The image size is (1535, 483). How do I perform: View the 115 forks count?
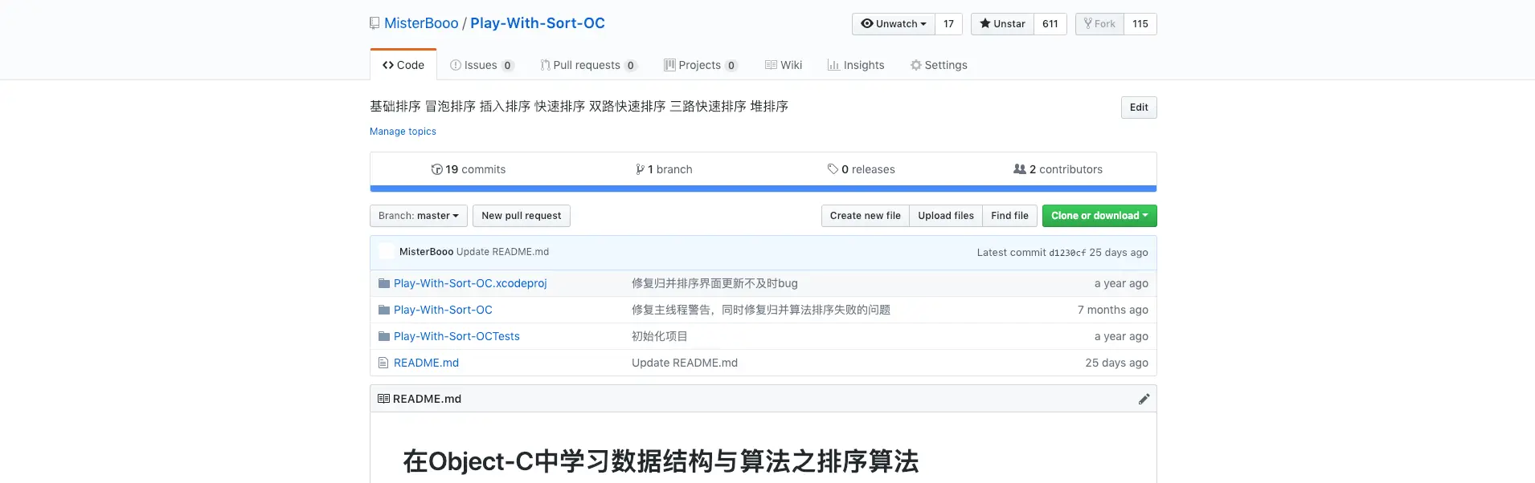coord(1140,24)
